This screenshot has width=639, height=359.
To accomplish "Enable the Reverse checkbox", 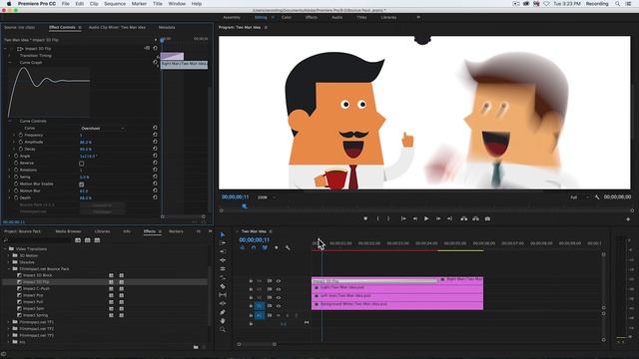I will point(82,164).
